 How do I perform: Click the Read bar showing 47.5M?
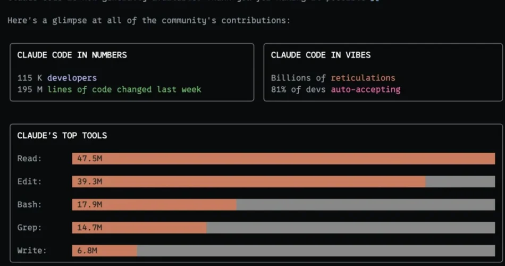point(283,159)
